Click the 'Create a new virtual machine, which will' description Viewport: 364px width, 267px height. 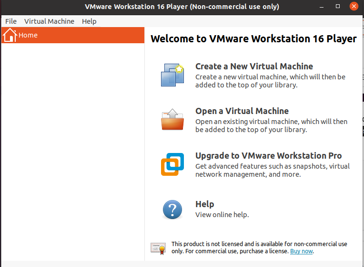click(270, 81)
